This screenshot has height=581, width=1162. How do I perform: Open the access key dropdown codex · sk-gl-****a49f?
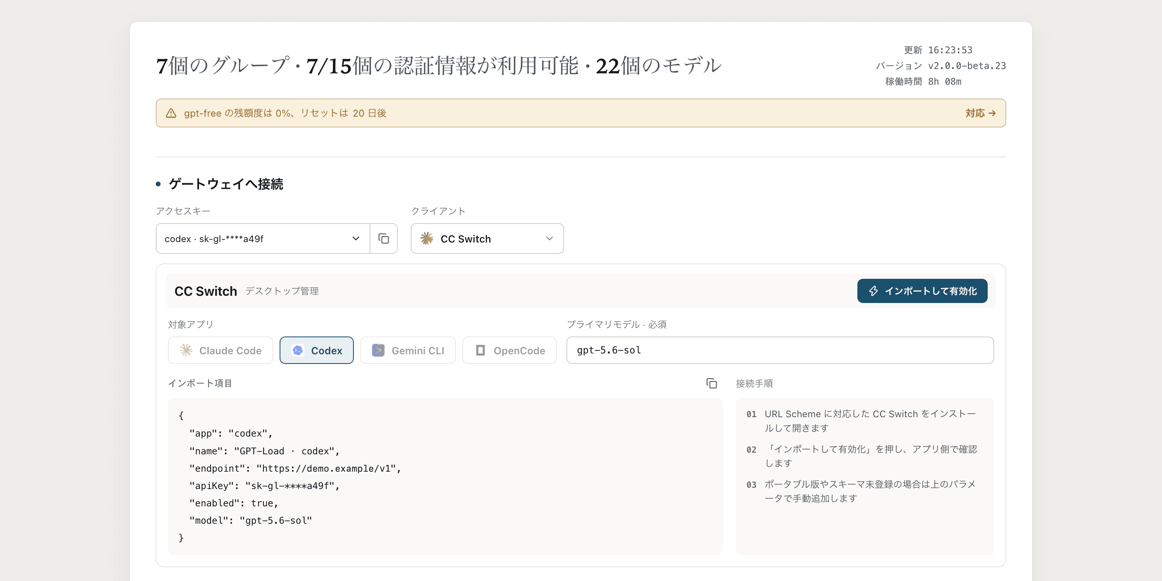click(x=263, y=238)
